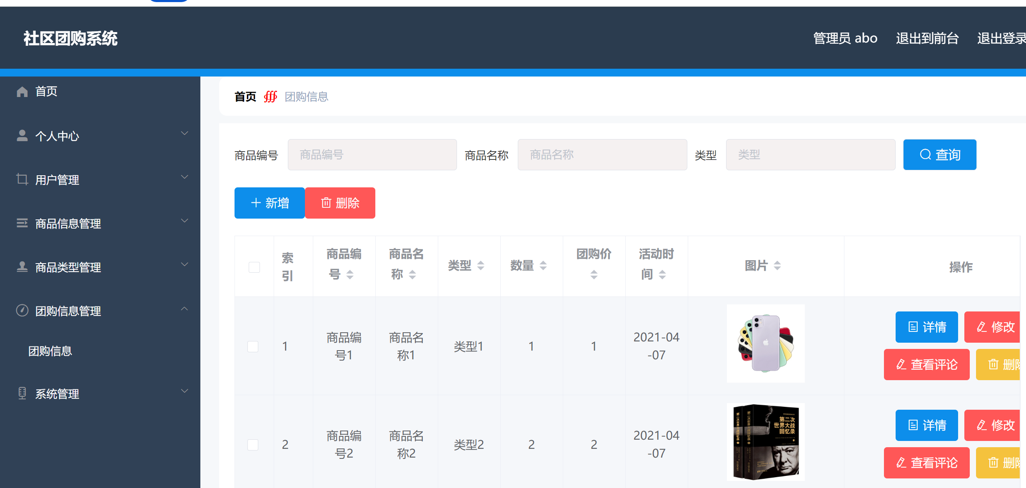The image size is (1026, 488).
Task: Click the blue 新增 add button
Action: pos(270,203)
